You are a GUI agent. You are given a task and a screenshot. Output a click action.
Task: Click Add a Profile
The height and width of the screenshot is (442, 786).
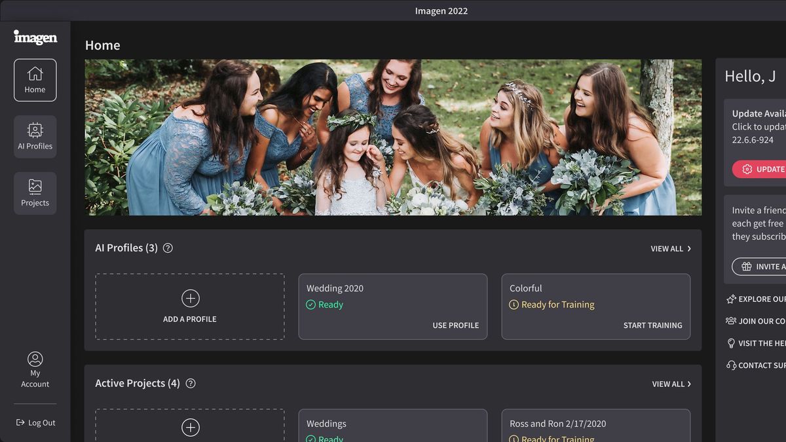click(189, 306)
